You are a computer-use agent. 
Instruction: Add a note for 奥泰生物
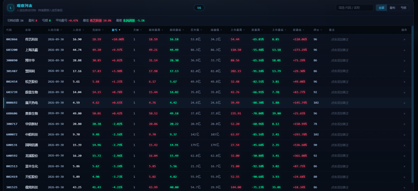(340, 113)
